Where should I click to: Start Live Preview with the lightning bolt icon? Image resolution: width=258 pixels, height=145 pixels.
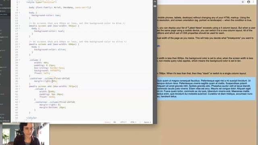[x=155, y=2]
